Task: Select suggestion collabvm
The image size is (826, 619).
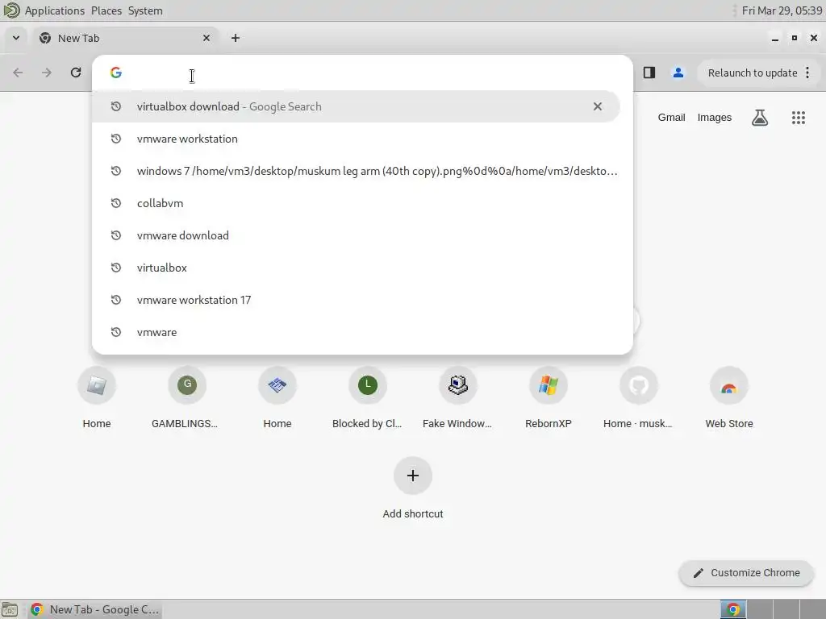Action: coord(362,203)
